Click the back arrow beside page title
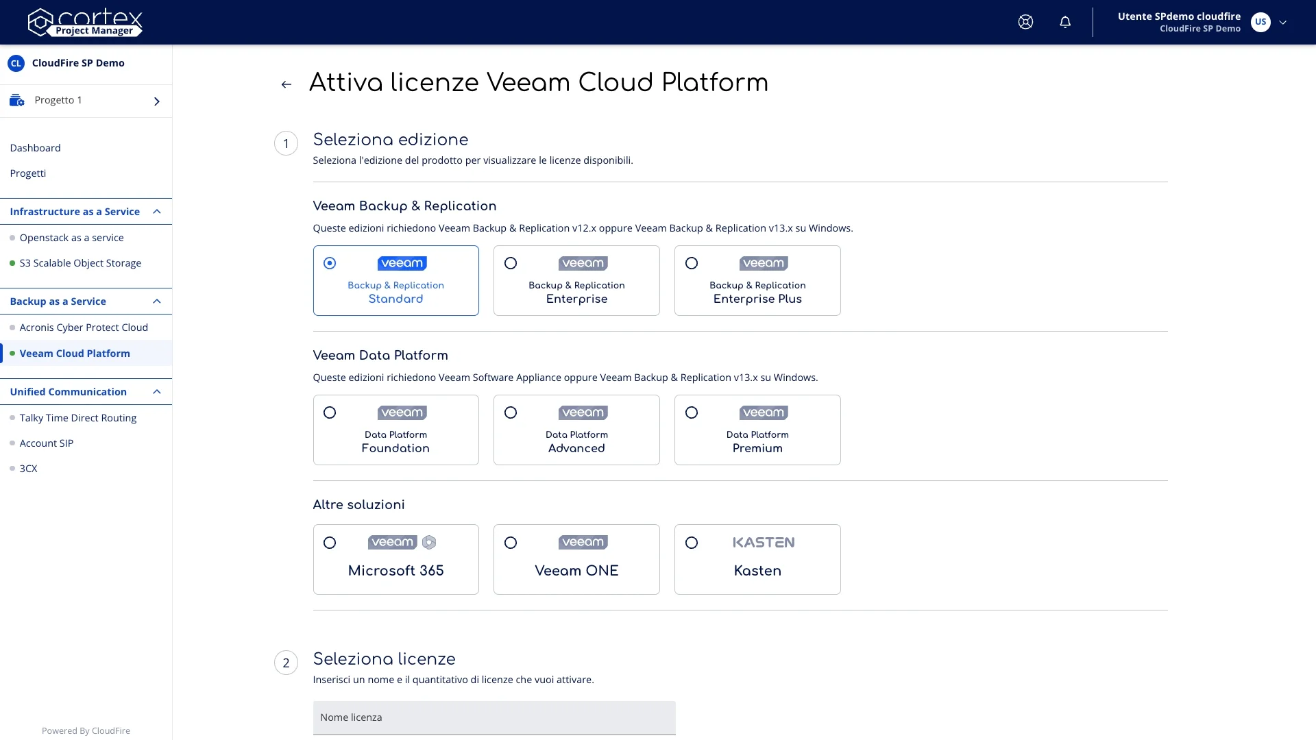The width and height of the screenshot is (1316, 740). (287, 84)
